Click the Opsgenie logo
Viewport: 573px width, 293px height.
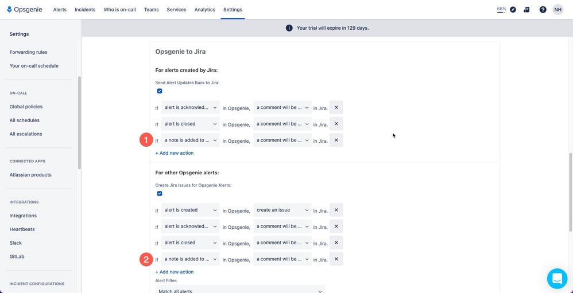click(25, 10)
